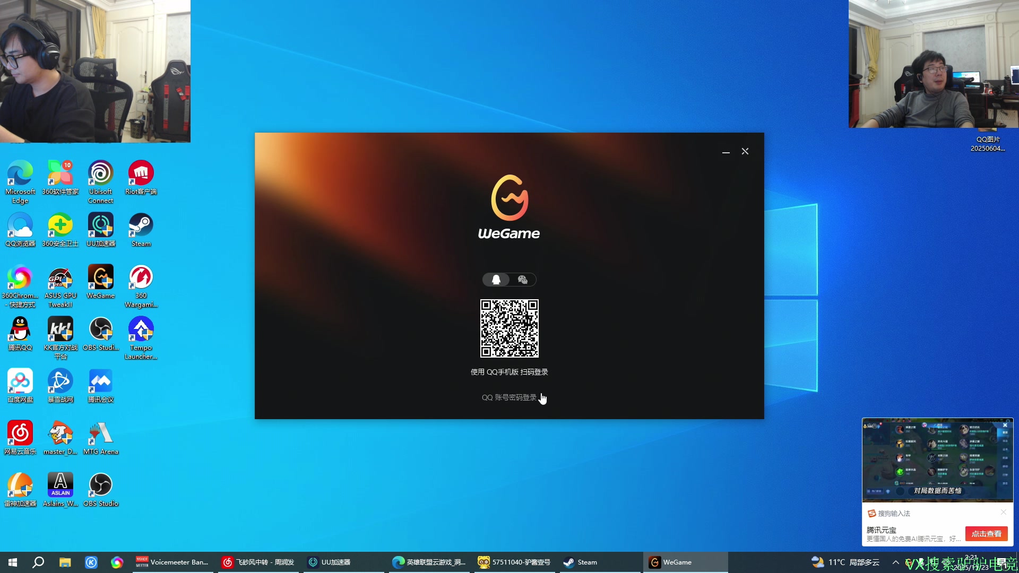The height and width of the screenshot is (573, 1019).
Task: Open Riot客户端 desktop icon
Action: pyautogui.click(x=141, y=177)
